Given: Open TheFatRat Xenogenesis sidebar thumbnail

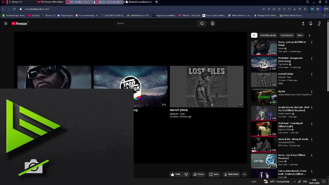Looking at the screenshot, I should point(264,63).
